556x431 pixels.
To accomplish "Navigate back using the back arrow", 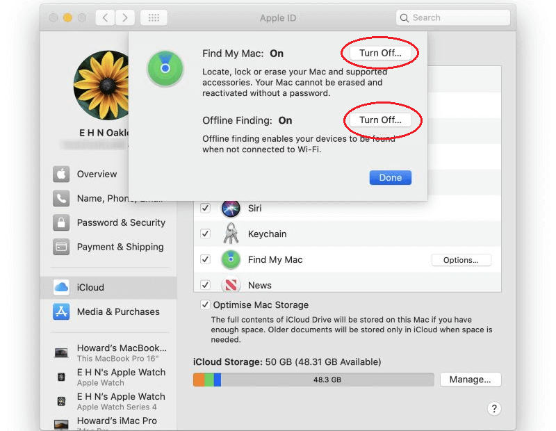I will pyautogui.click(x=104, y=17).
